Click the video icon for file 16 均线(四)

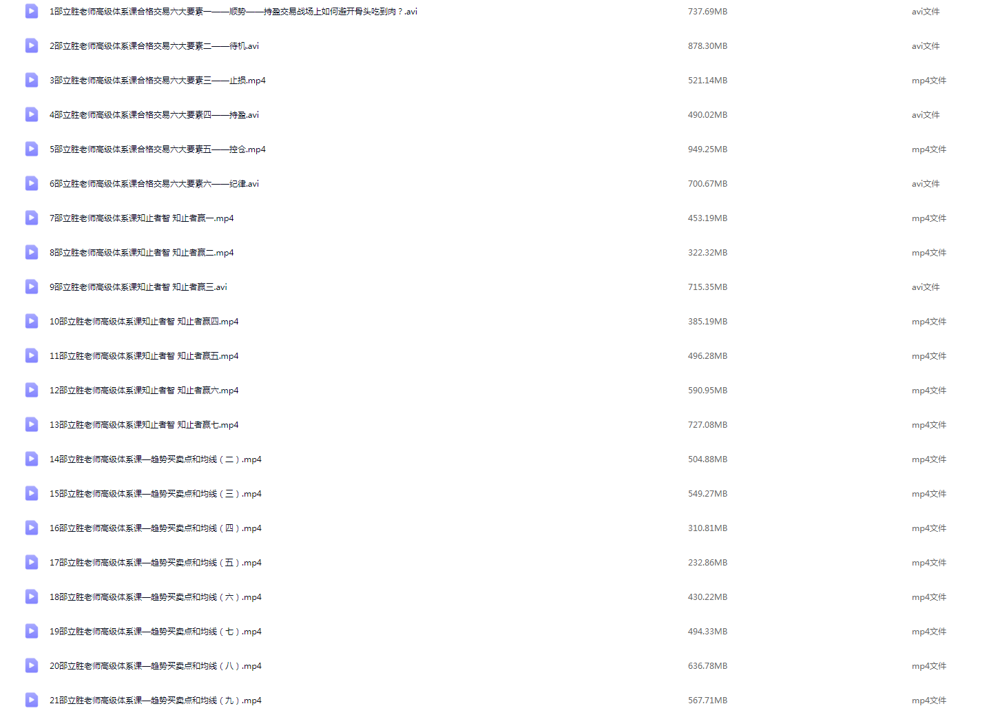tap(32, 528)
